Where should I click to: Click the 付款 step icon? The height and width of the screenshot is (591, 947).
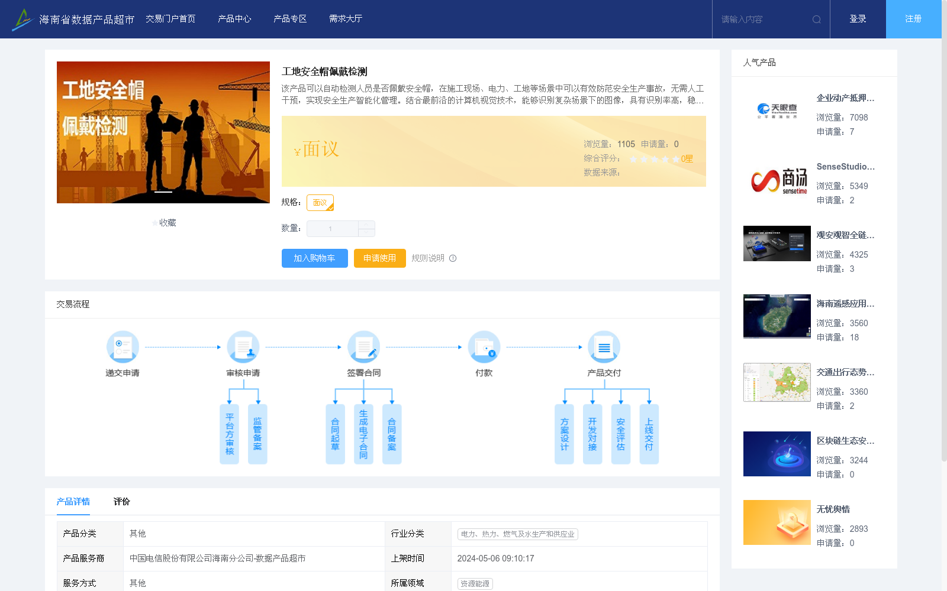484,347
